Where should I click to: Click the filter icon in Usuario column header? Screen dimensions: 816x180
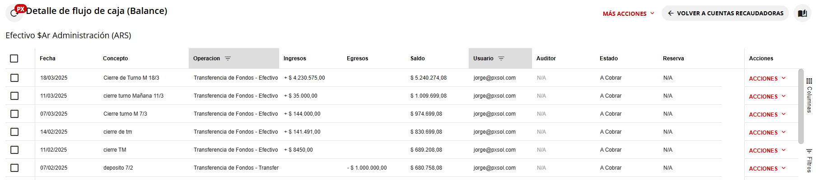pos(501,58)
